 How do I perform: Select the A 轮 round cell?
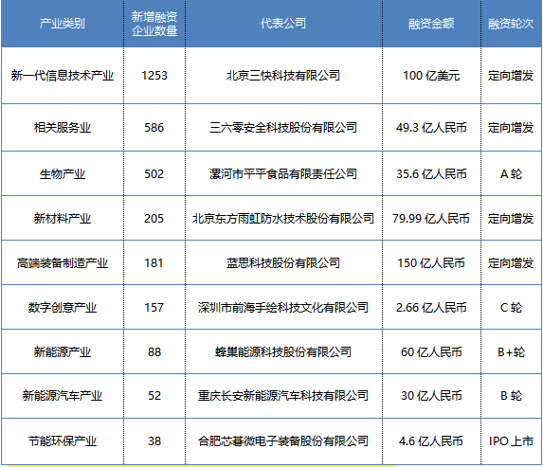coord(511,173)
